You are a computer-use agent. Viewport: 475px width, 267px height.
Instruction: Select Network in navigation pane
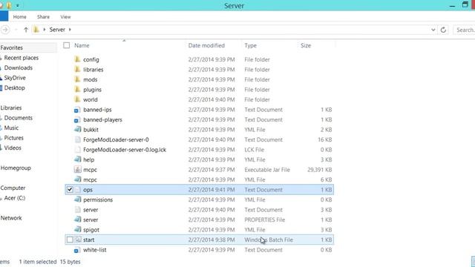(11, 217)
